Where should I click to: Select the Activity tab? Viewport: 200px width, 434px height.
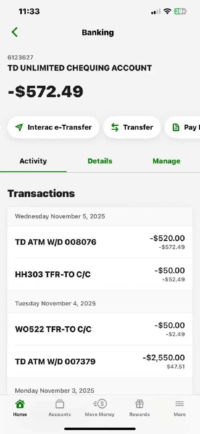(33, 161)
